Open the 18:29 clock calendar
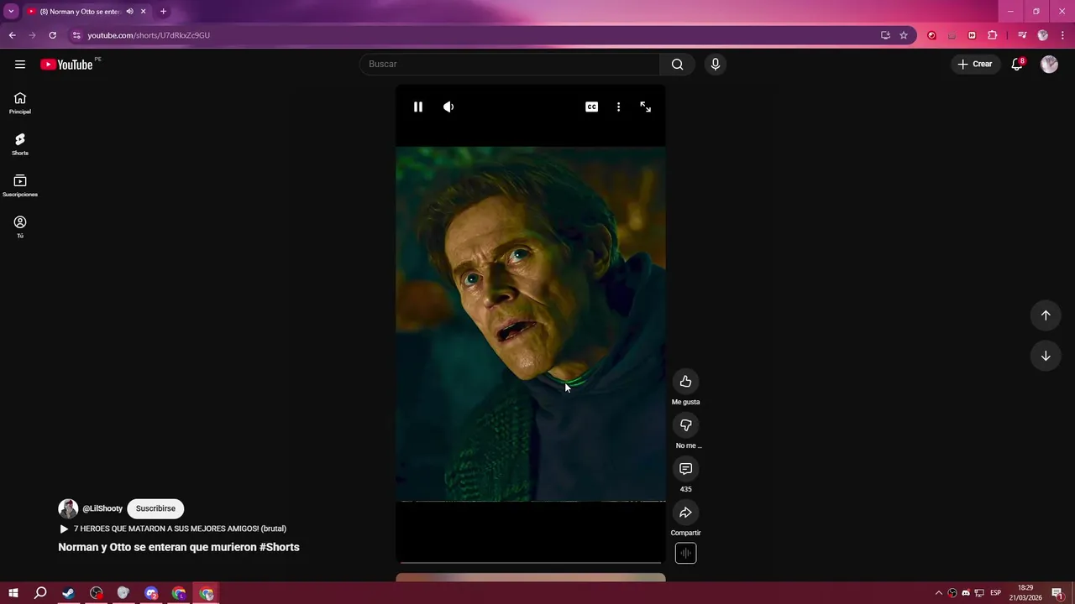 (x=1025, y=593)
